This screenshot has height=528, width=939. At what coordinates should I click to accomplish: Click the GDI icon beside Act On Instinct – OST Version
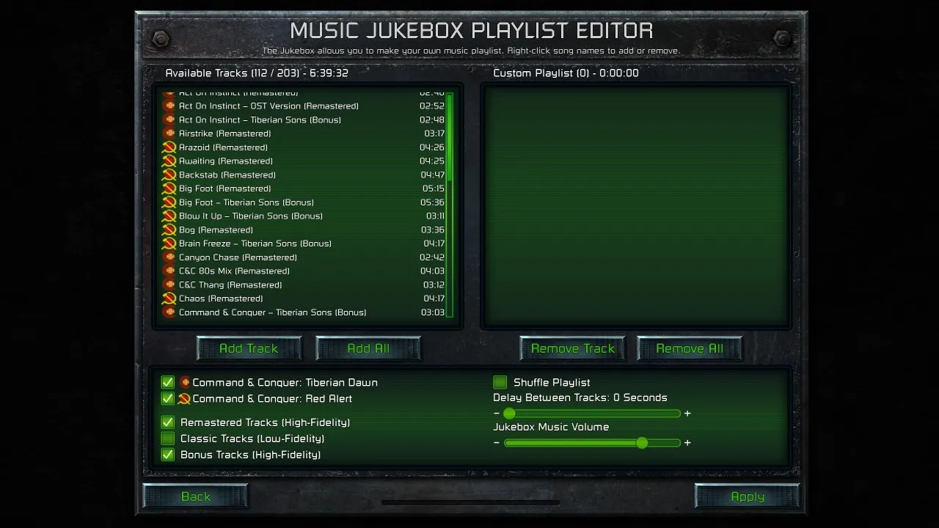point(169,106)
